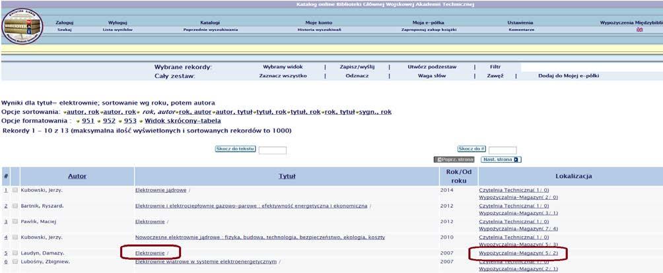The width and height of the screenshot is (663, 273).
Task: Click Utwórz podzestaw
Action: coord(432,67)
